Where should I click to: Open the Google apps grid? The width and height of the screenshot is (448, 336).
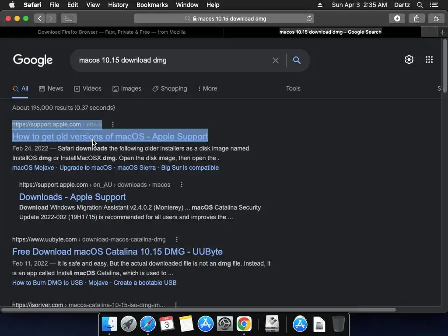tap(429, 59)
